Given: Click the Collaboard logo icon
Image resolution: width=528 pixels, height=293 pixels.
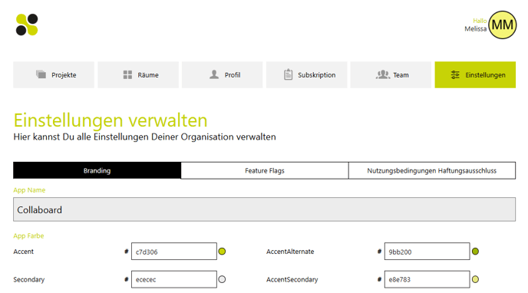Looking at the screenshot, I should click(x=27, y=25).
